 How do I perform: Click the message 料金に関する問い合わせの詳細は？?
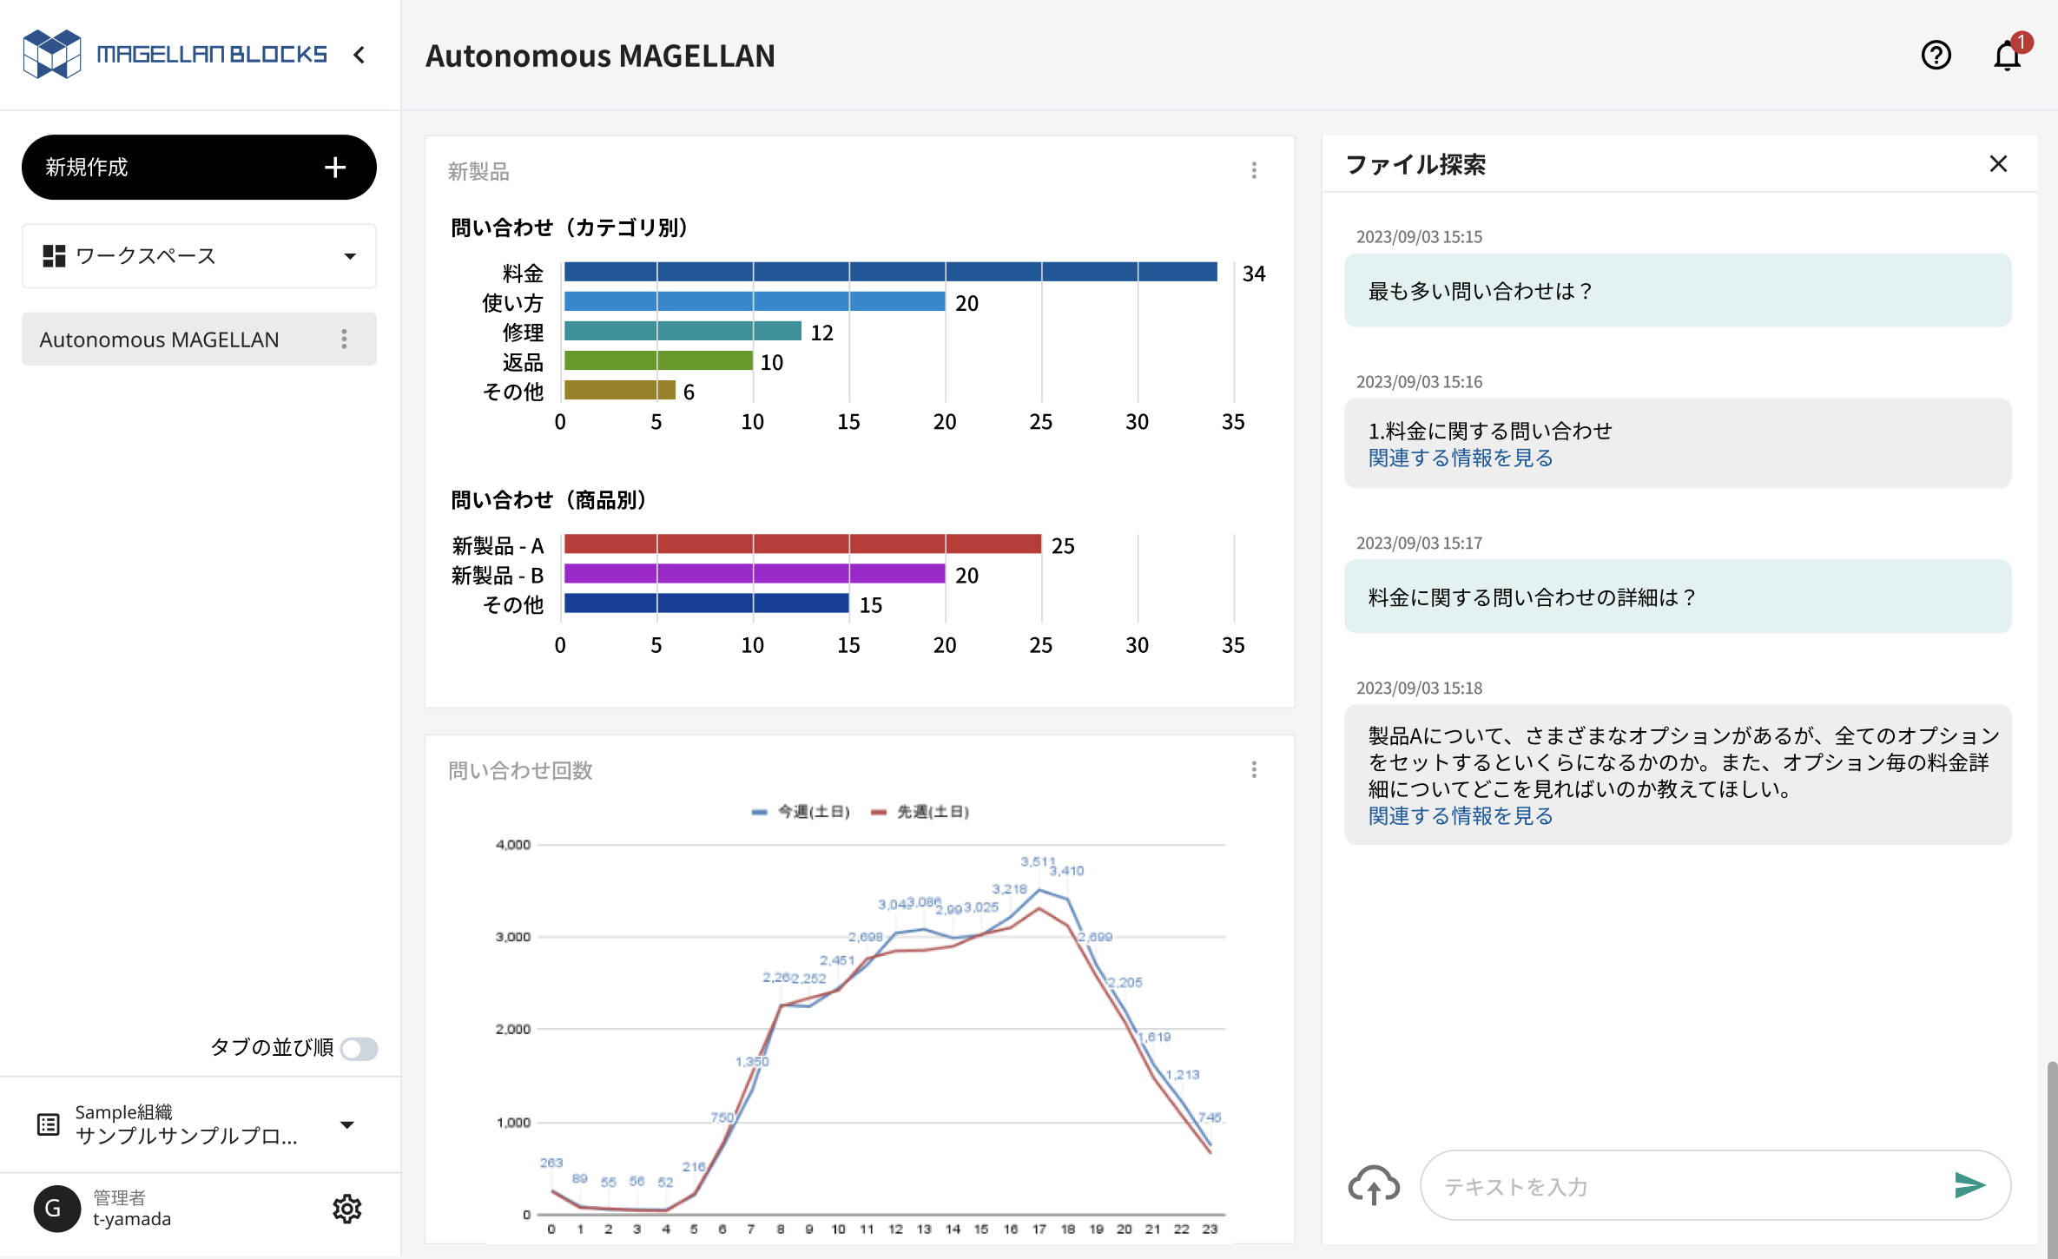1678,597
